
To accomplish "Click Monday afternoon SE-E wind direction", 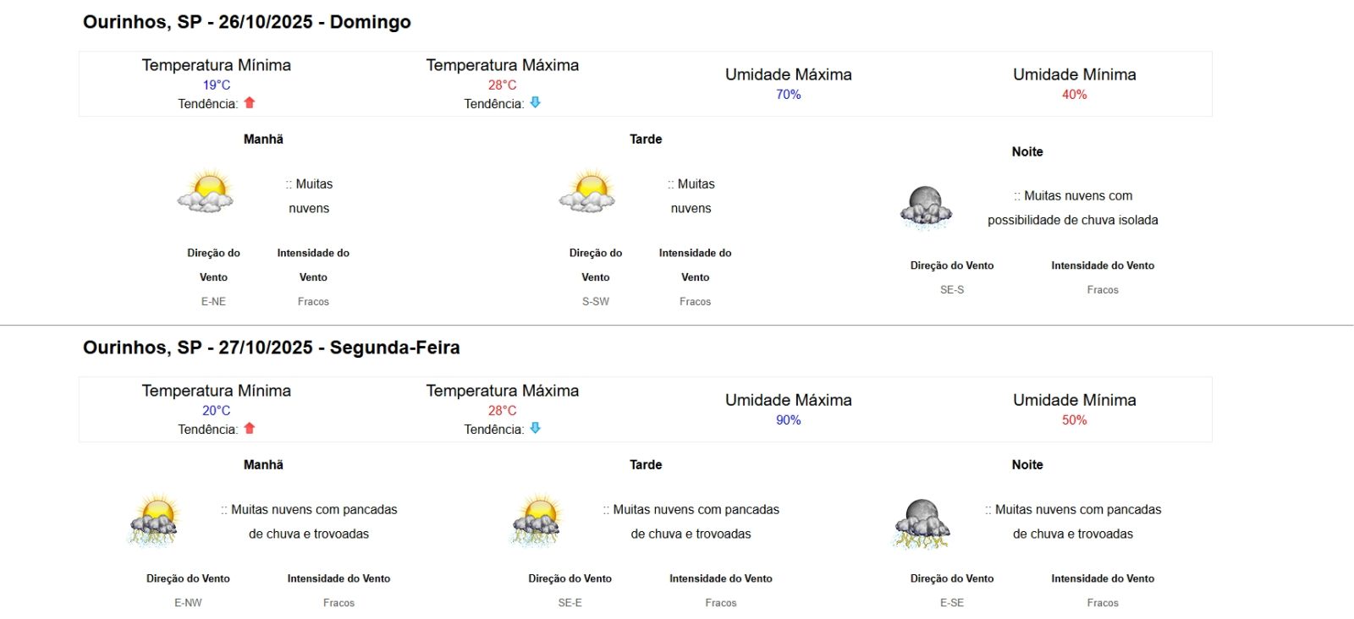I will (570, 603).
